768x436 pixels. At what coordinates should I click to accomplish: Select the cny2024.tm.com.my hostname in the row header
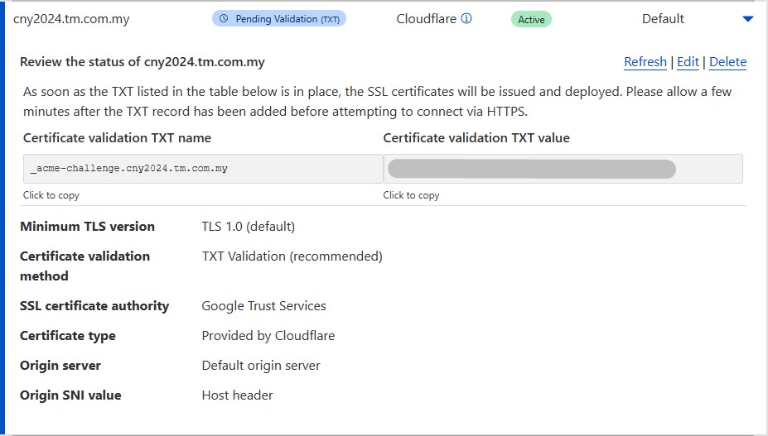tap(71, 19)
